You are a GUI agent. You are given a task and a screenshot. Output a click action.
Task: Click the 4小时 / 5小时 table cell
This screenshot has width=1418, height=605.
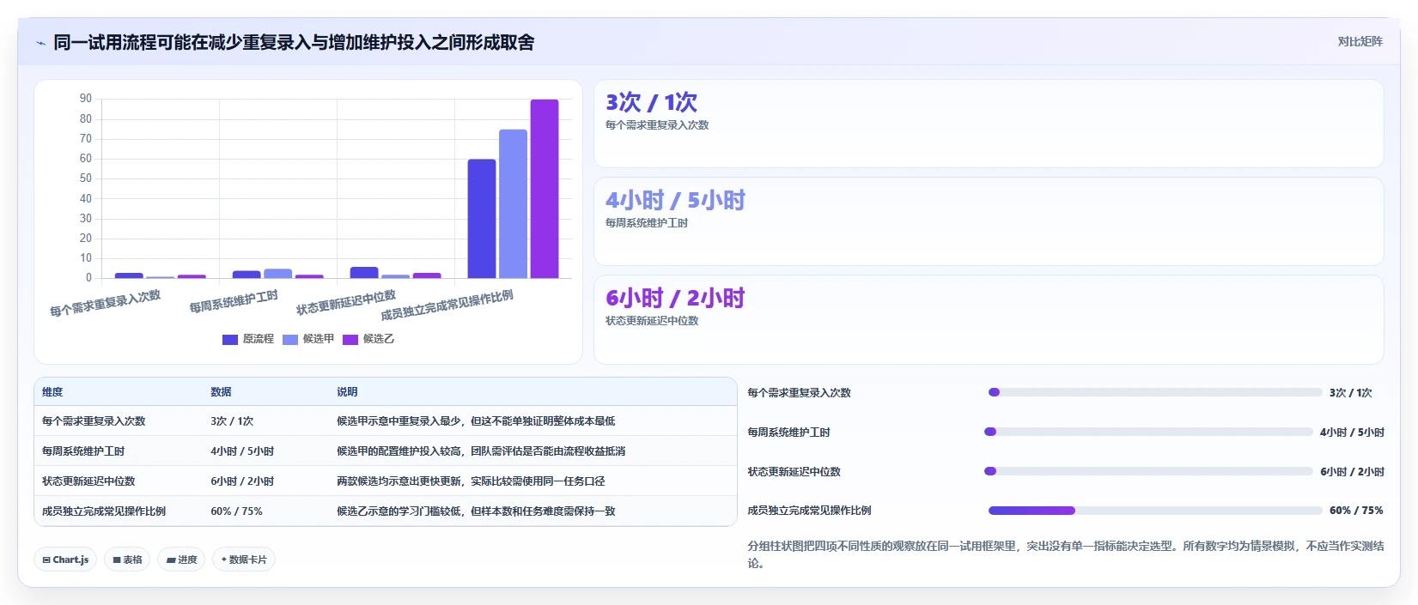[x=242, y=451]
